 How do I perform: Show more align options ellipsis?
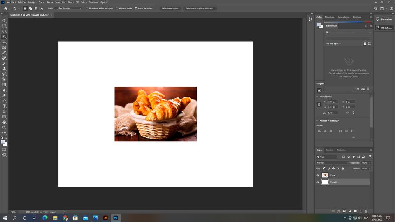[x=354, y=137]
